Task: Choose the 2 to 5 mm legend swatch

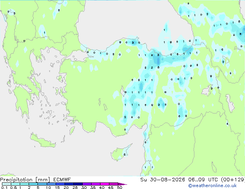Action: [x=33, y=184]
